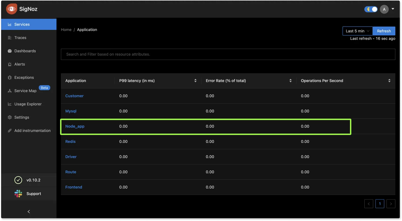Open the Traces page
Image resolution: width=402 pixels, height=221 pixels.
(x=29, y=38)
